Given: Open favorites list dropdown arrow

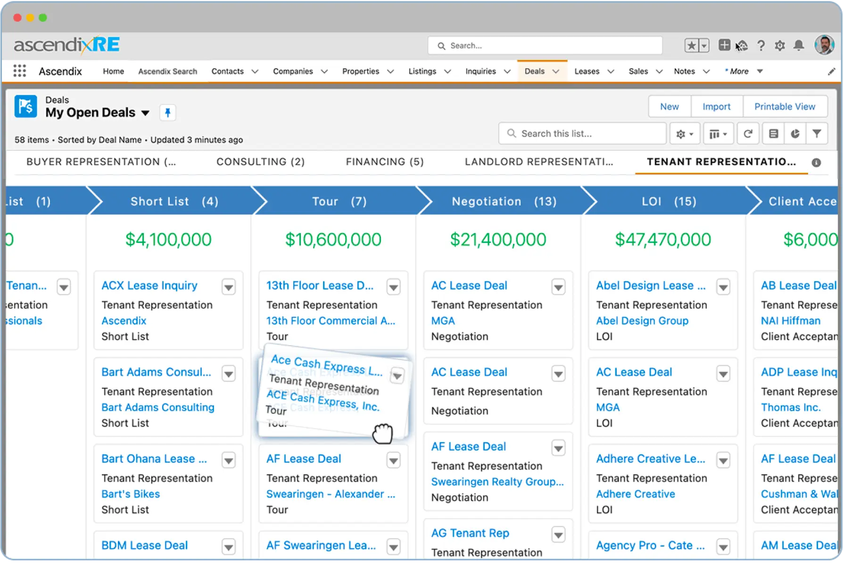Looking at the screenshot, I should [x=704, y=46].
